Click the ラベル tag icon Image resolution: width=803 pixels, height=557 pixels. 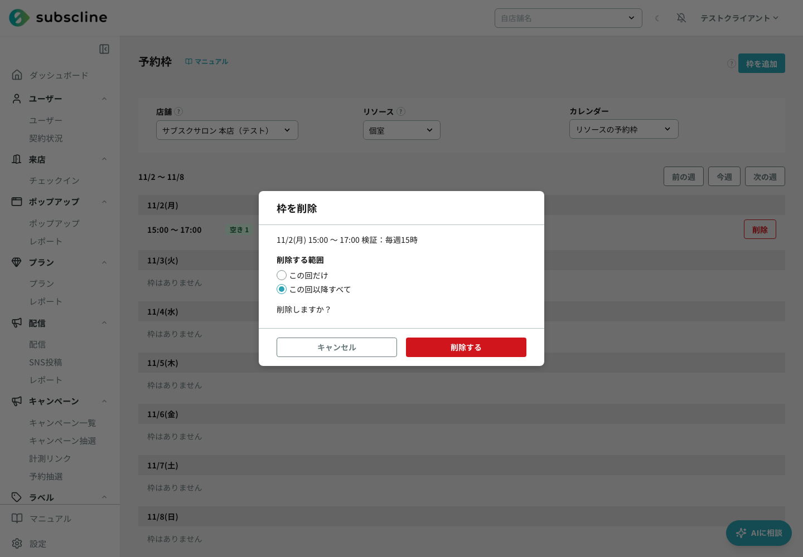(x=17, y=497)
